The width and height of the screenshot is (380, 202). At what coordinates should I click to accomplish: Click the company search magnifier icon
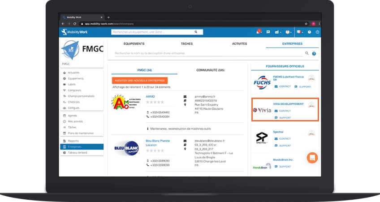point(307,53)
